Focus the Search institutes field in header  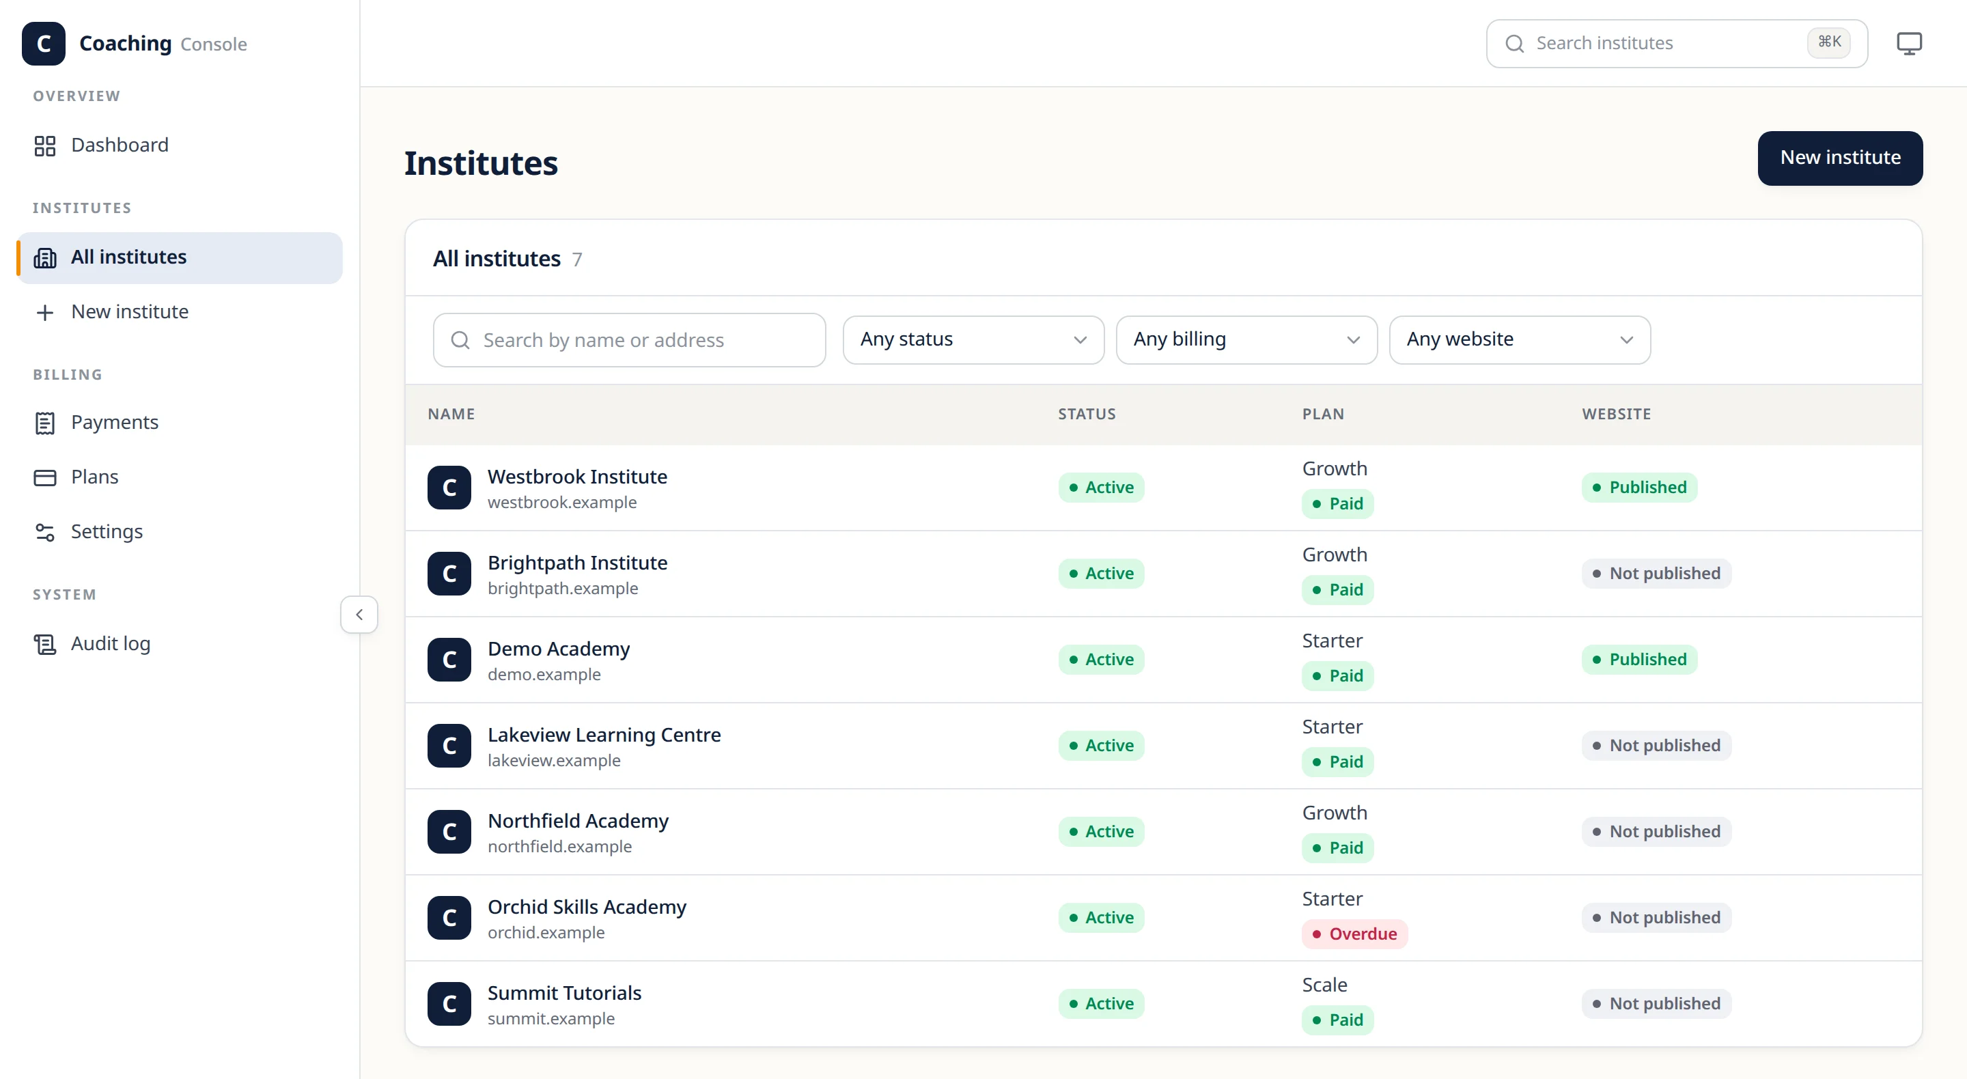[x=1677, y=44]
